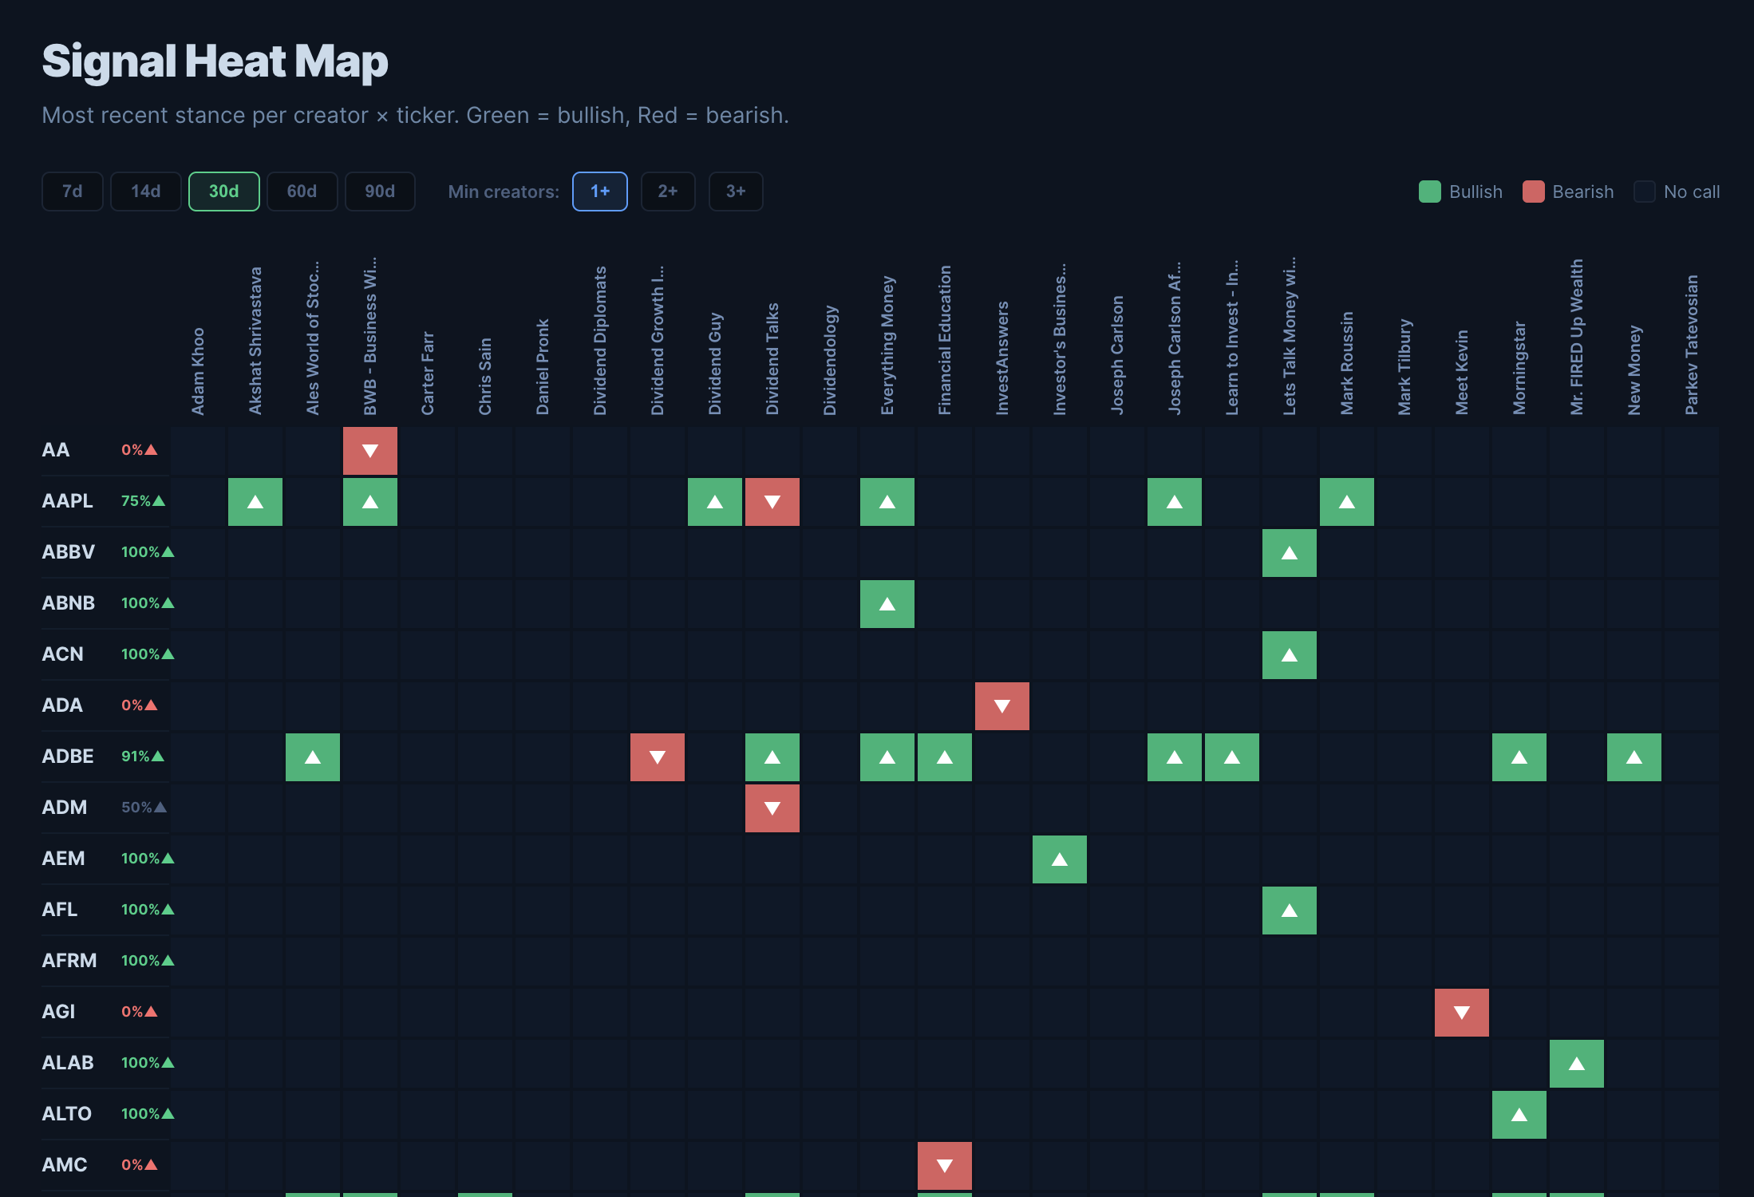Open AAPL bullish cell for Joseph Carlson Af...
The height and width of the screenshot is (1197, 1754).
pyautogui.click(x=1175, y=502)
